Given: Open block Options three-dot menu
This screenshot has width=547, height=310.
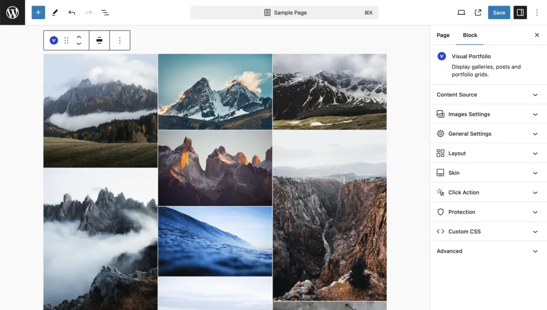Looking at the screenshot, I should (120, 40).
